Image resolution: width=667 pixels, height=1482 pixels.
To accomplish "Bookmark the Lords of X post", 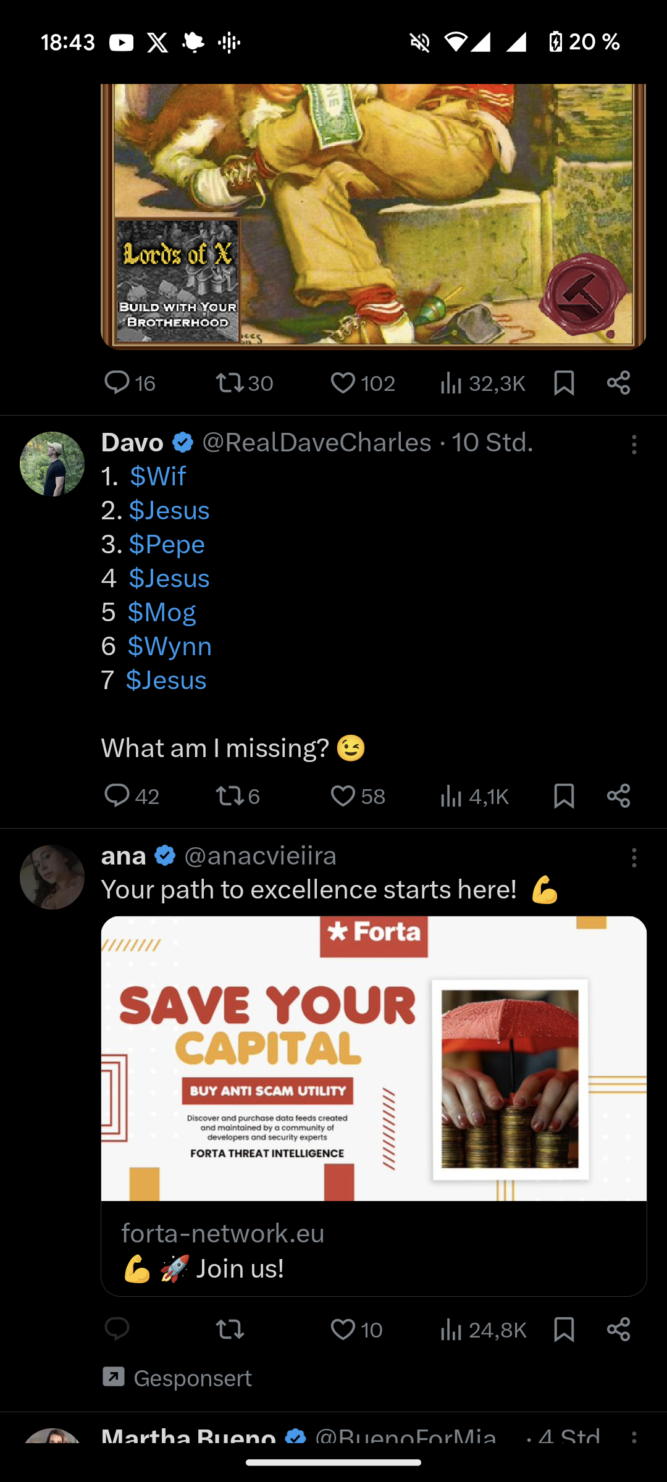I will tap(564, 383).
